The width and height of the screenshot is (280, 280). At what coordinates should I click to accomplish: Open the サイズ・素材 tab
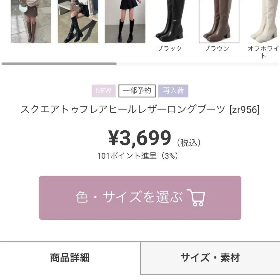(x=210, y=258)
